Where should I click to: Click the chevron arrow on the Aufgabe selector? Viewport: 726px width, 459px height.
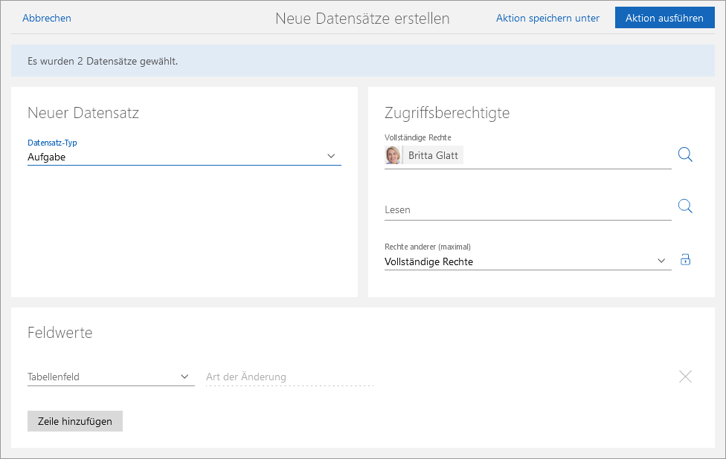[331, 156]
